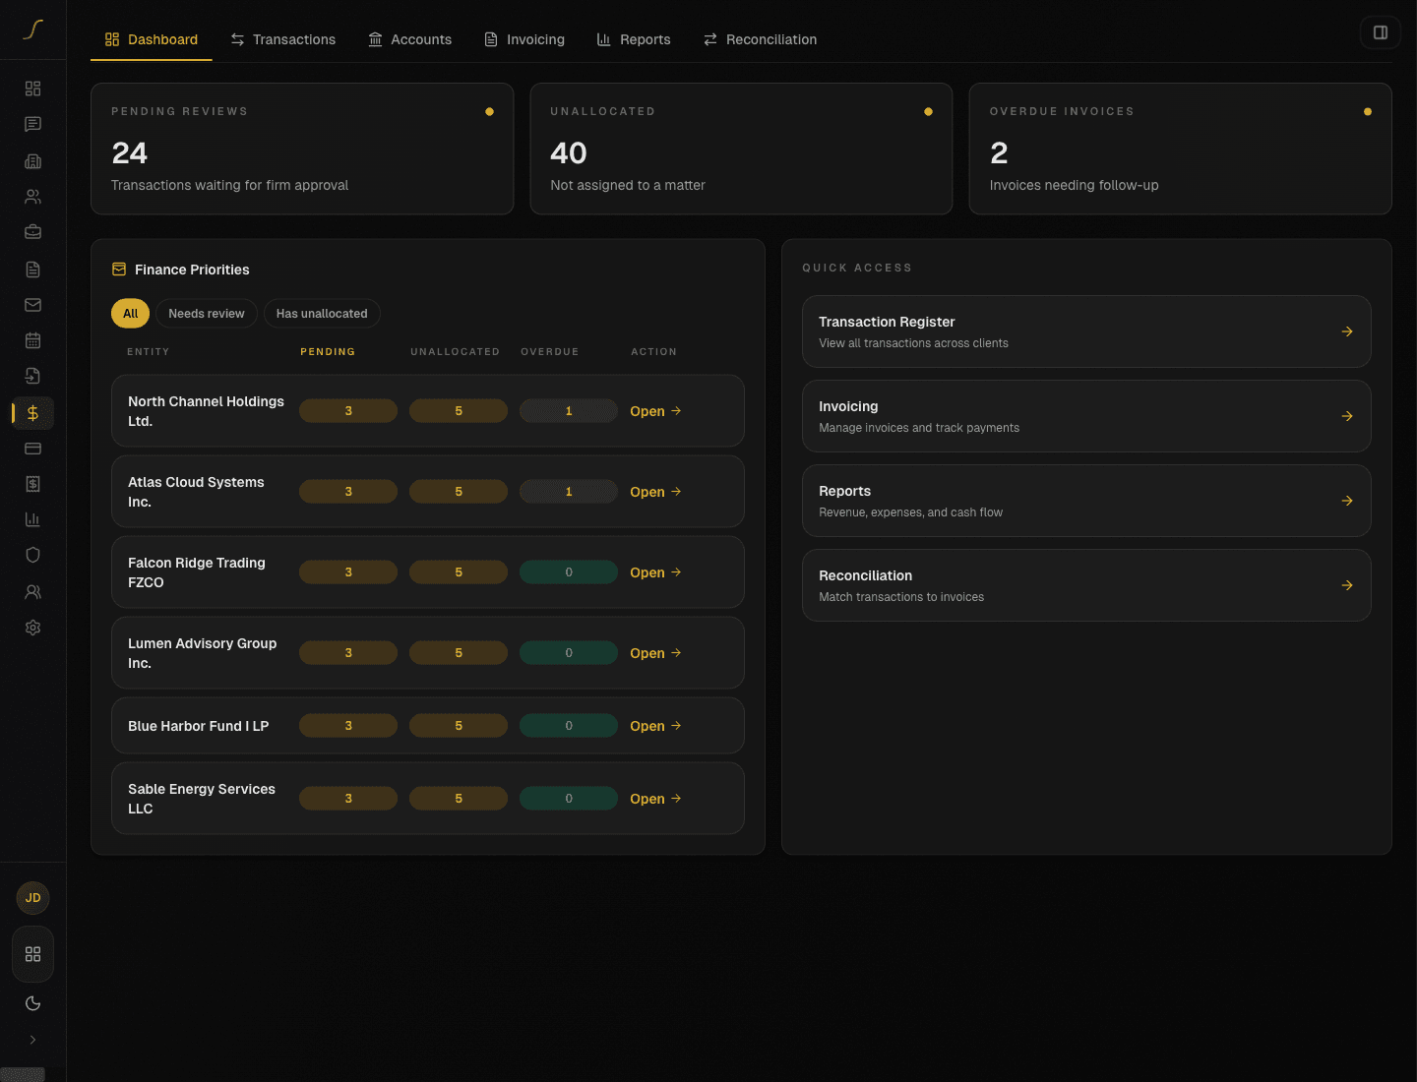Open the chat messages sidebar icon

click(x=32, y=124)
